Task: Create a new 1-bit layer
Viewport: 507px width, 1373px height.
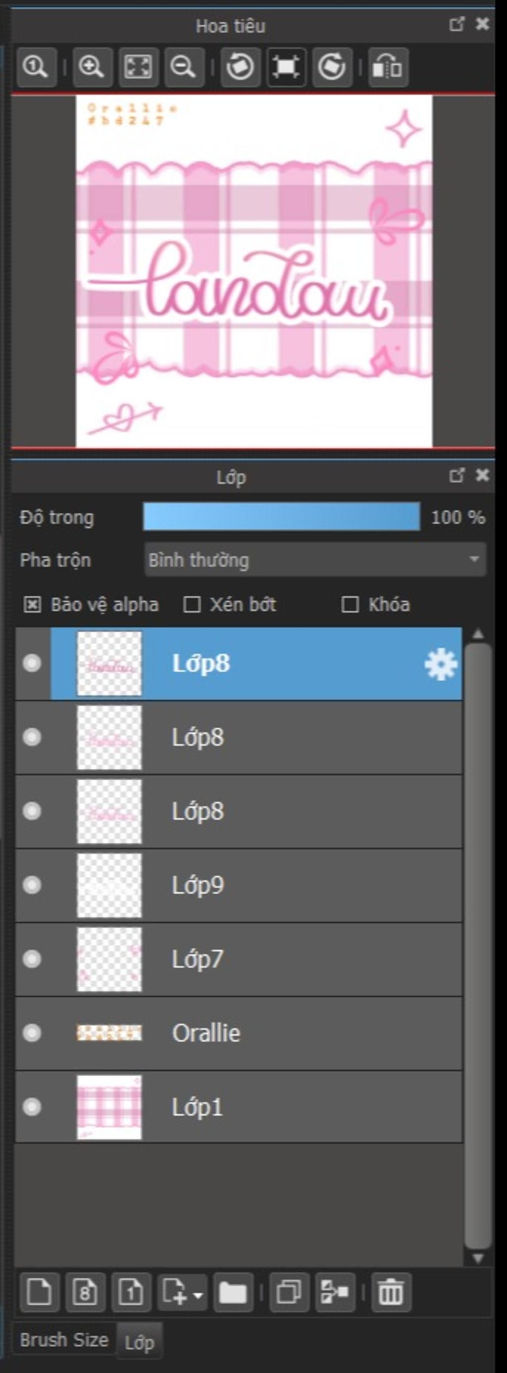Action: click(x=131, y=1293)
